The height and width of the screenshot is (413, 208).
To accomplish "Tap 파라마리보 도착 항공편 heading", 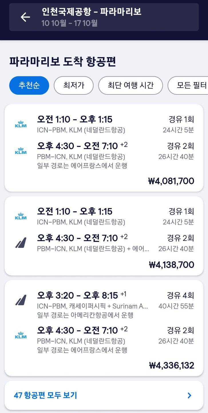I will click(x=63, y=62).
